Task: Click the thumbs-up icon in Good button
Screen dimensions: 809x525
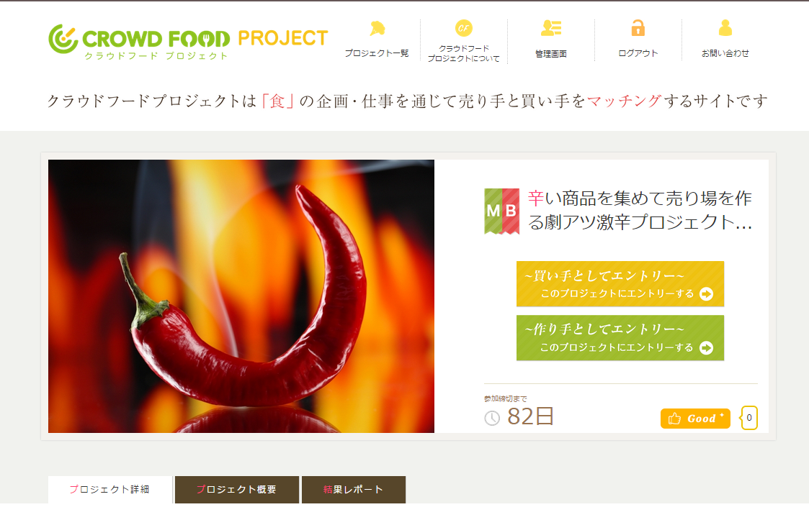Action: tap(674, 419)
